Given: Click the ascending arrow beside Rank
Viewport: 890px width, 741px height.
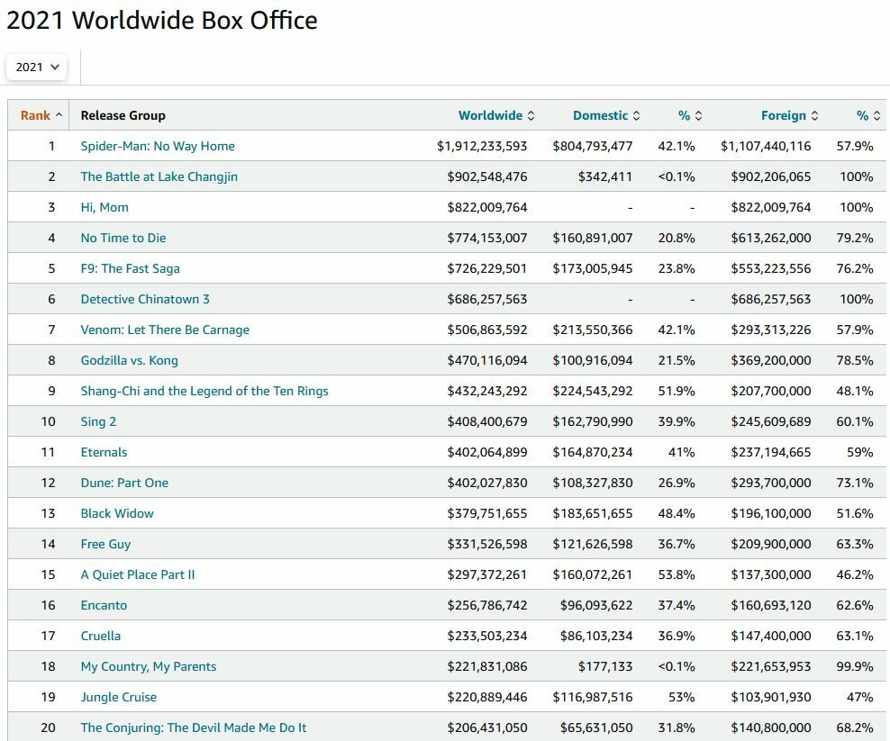Looking at the screenshot, I should tap(59, 115).
